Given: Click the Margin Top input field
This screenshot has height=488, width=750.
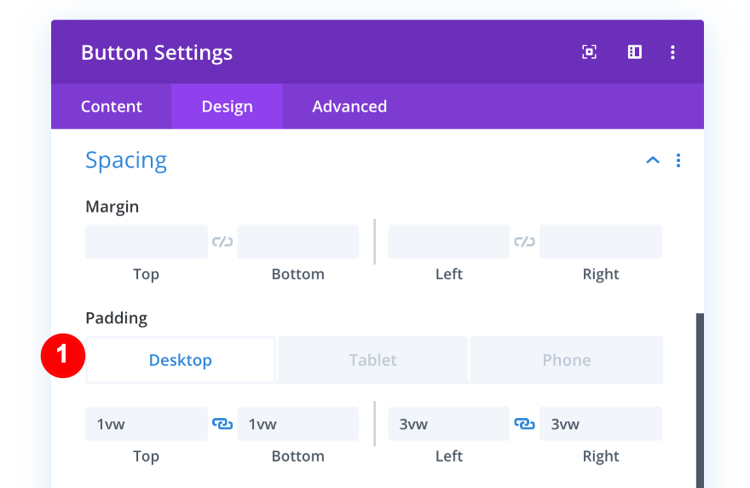Looking at the screenshot, I should click(147, 241).
